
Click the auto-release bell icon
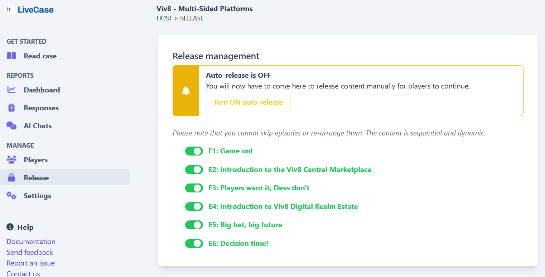[185, 91]
